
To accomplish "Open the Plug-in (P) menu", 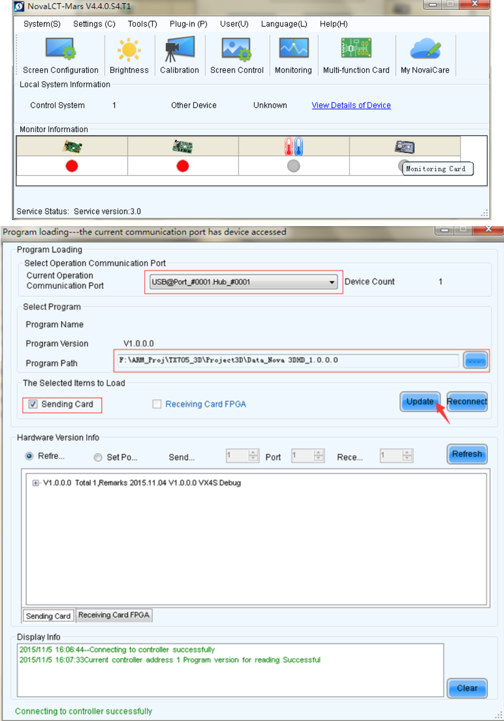I will pos(189,24).
